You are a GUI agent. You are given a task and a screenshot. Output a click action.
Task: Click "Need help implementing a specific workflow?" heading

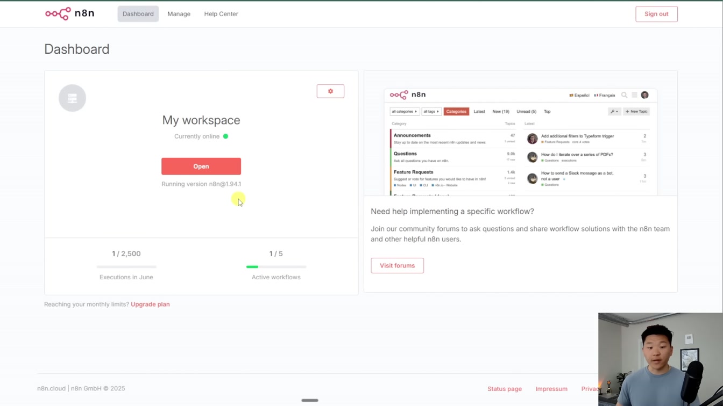pyautogui.click(x=452, y=212)
